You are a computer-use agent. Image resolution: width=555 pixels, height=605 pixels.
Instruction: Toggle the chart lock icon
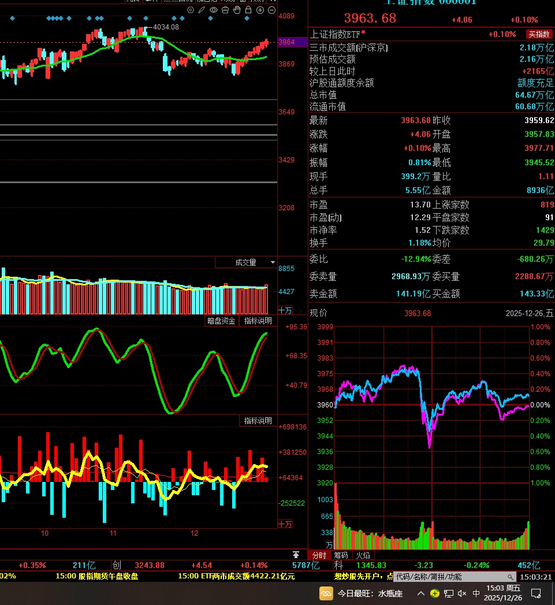pos(248,10)
